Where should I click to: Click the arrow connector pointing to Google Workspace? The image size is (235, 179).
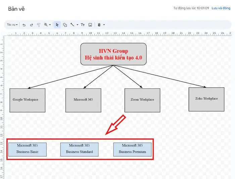coord(70,77)
